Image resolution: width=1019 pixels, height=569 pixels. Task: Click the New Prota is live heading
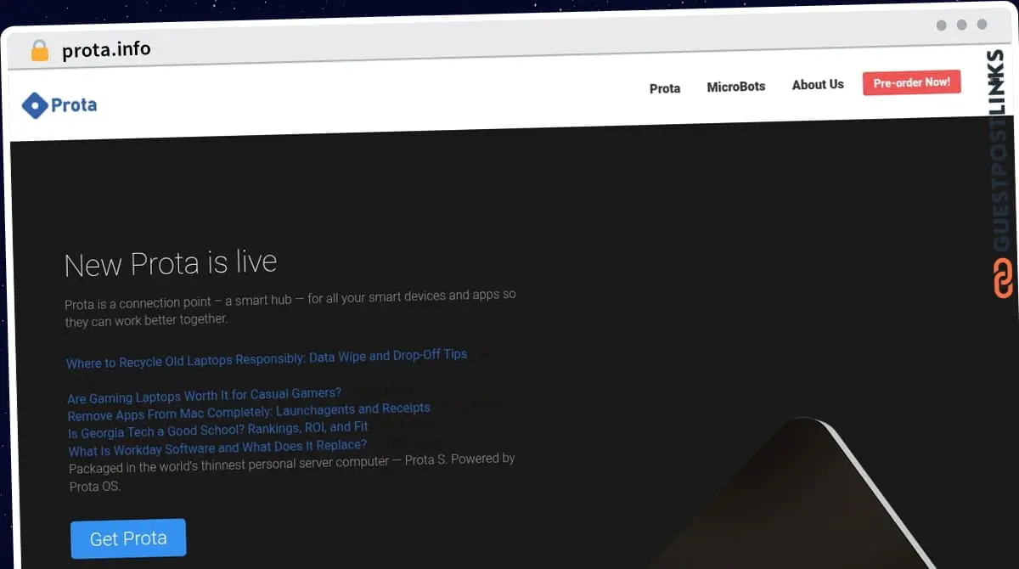171,264
